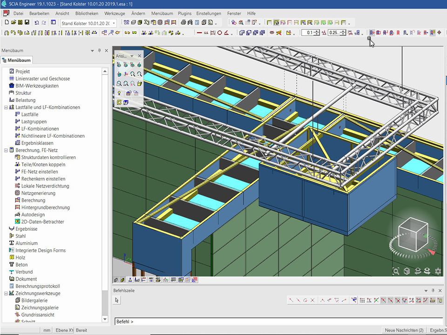This screenshot has height=335, width=447.
Task: Click the 3D navigation view cube
Action: coord(413,234)
